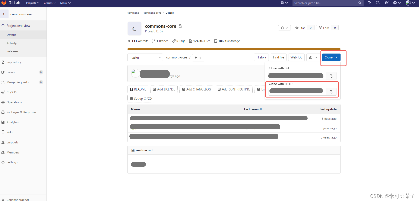Viewport: 419px width, 201px height.
Task: Go to commons-core breadcrumb link
Action: [x=152, y=13]
